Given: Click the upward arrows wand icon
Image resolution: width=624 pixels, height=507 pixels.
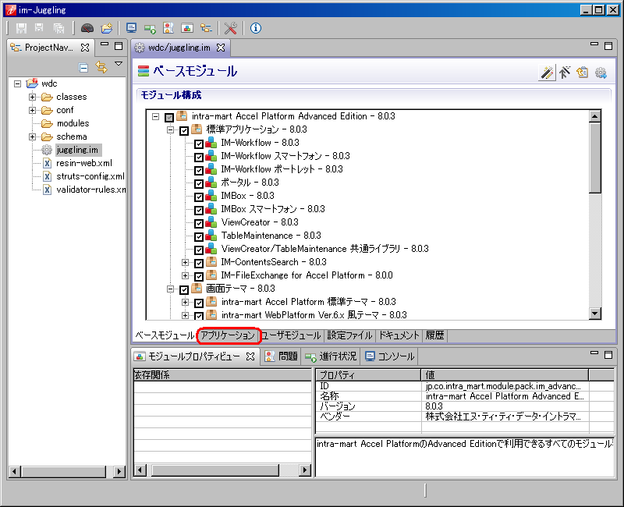Looking at the screenshot, I should click(x=564, y=73).
